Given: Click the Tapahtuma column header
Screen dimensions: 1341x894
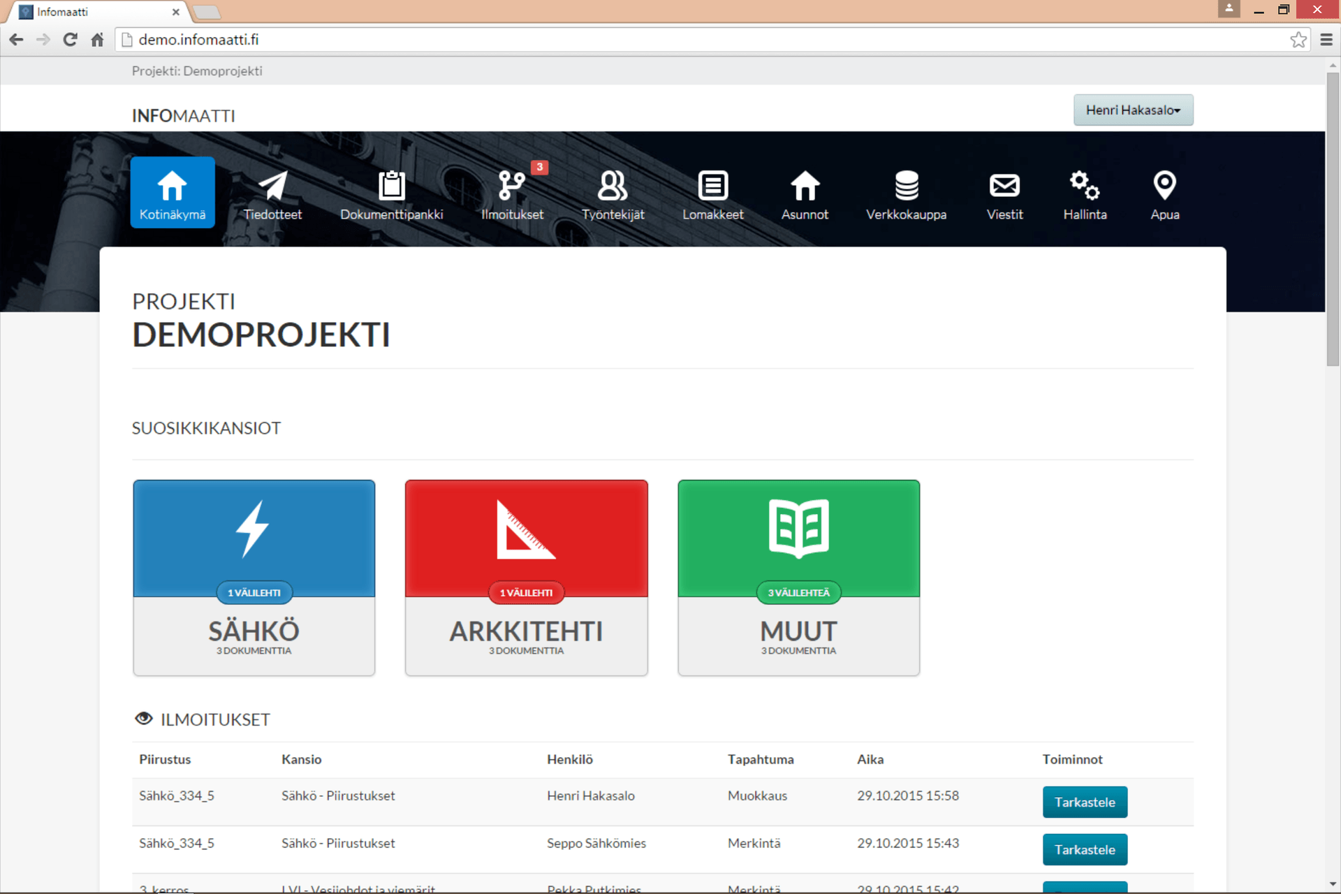Looking at the screenshot, I should click(x=761, y=759).
